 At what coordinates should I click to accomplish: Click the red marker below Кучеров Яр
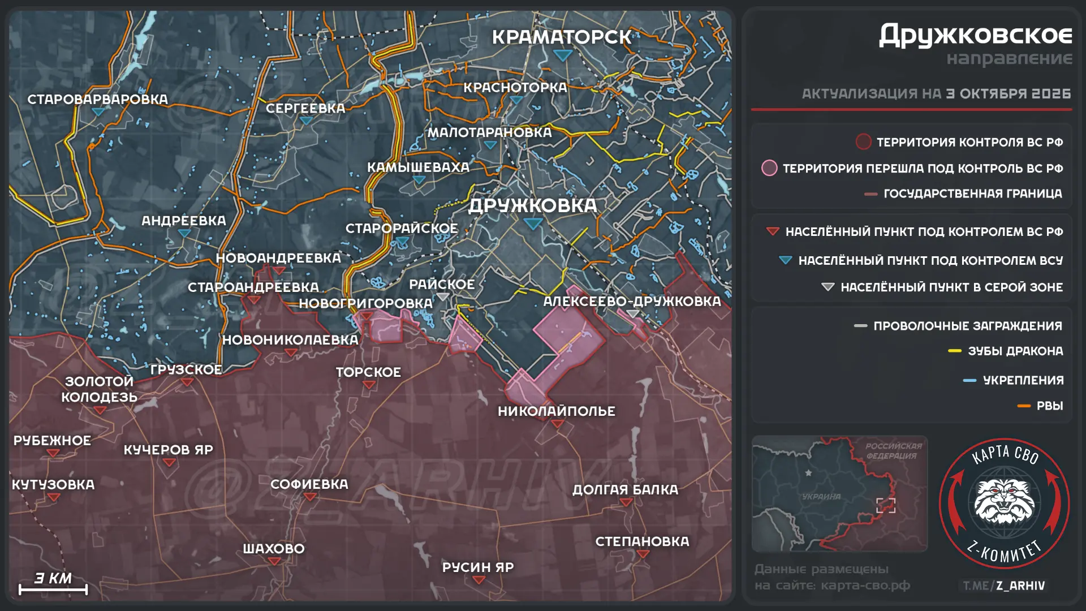point(169,462)
